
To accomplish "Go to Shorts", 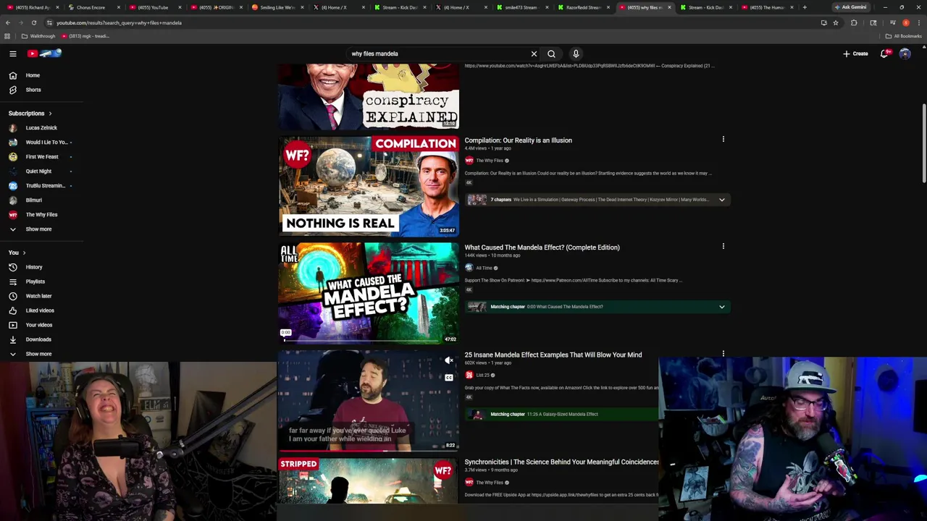I will coord(33,90).
